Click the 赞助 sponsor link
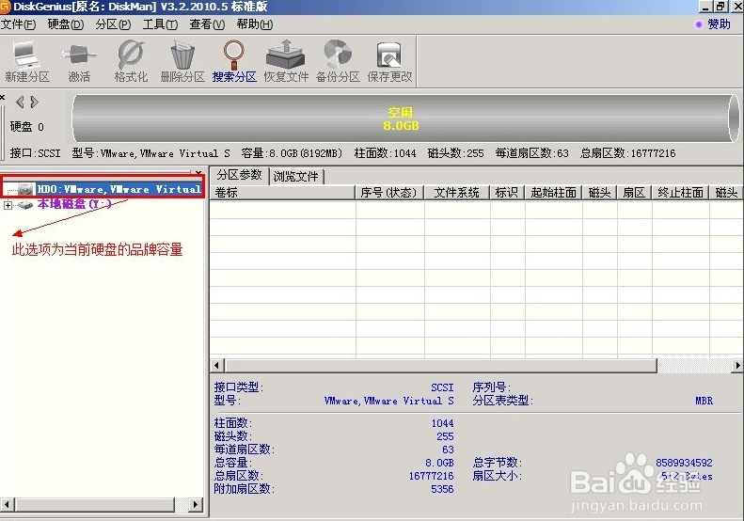 [x=713, y=24]
